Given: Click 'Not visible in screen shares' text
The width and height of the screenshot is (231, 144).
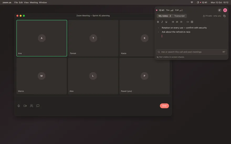Looking at the screenshot, I should coord(172,57).
